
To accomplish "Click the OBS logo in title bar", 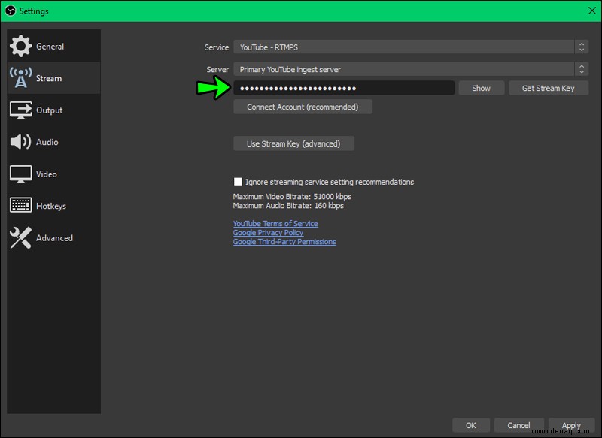I will pyautogui.click(x=11, y=11).
